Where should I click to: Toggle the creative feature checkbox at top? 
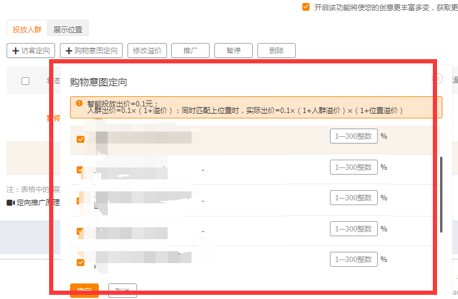coord(306,7)
